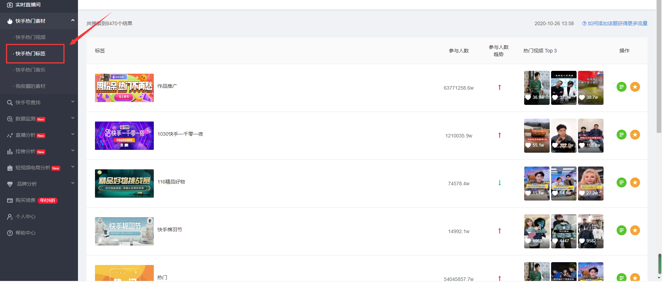Favorite the 116精品好物 tag with star icon
662x282 pixels.
635,182
